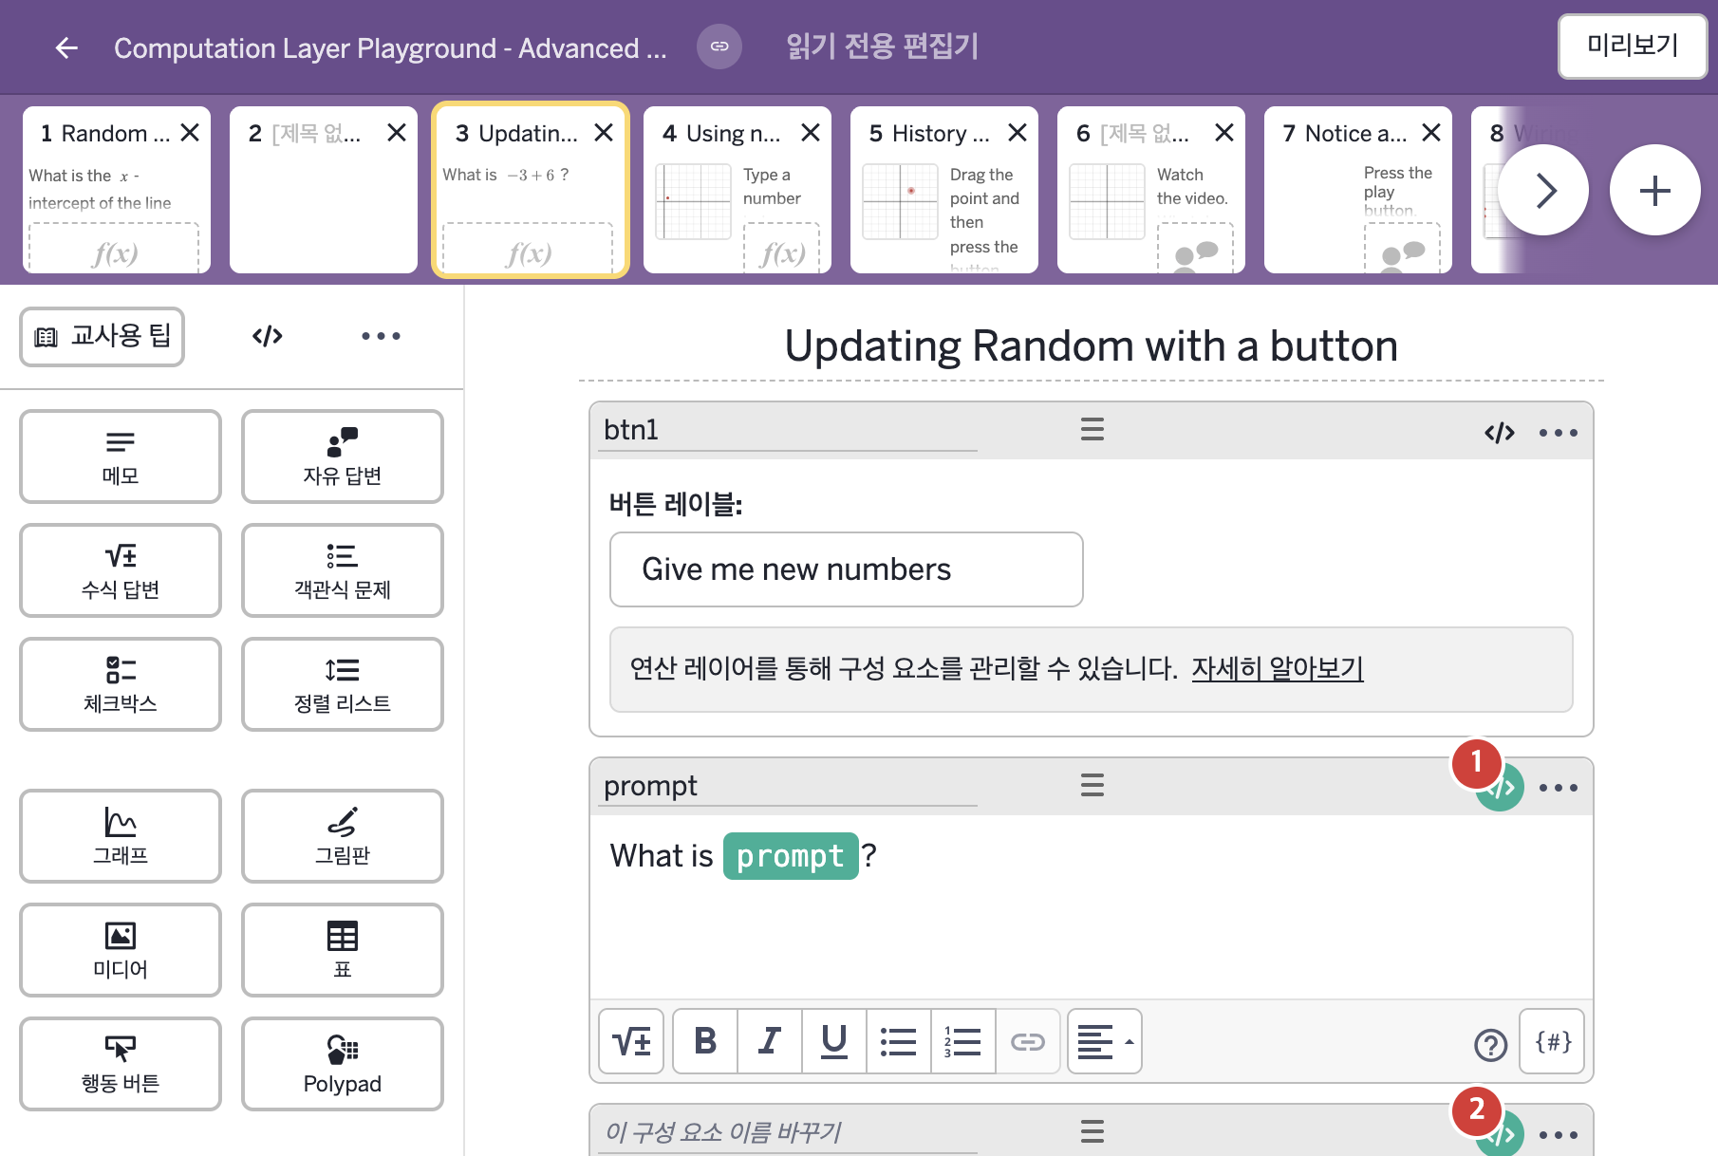The height and width of the screenshot is (1156, 1718).
Task: Toggle numbered list formatting
Action: (x=963, y=1041)
